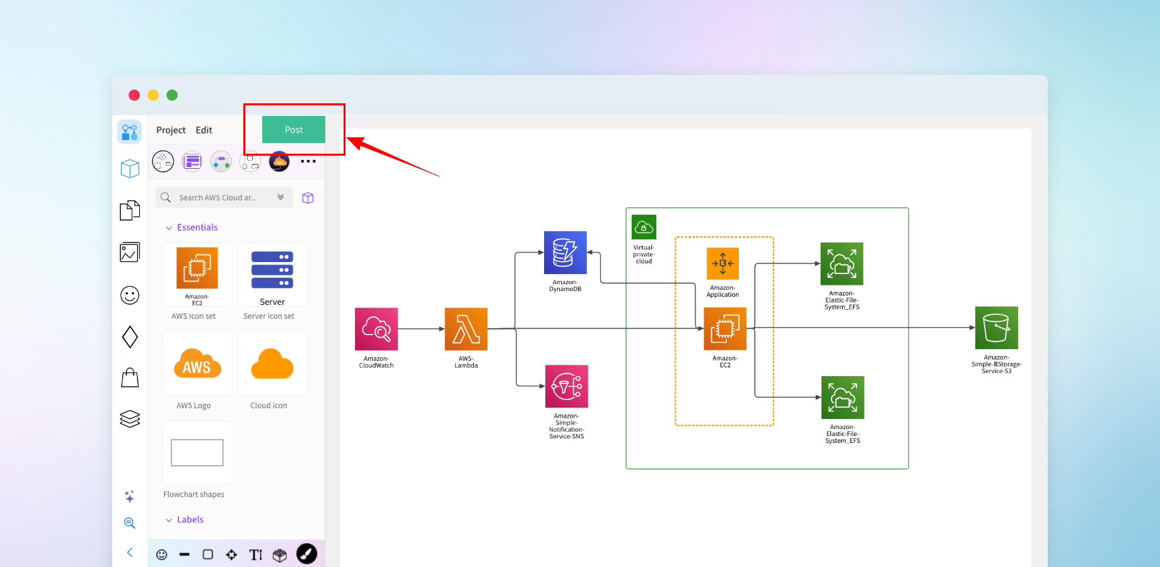Open the search field double-chevron dropdown
Viewport: 1160px width, 567px height.
pos(281,197)
